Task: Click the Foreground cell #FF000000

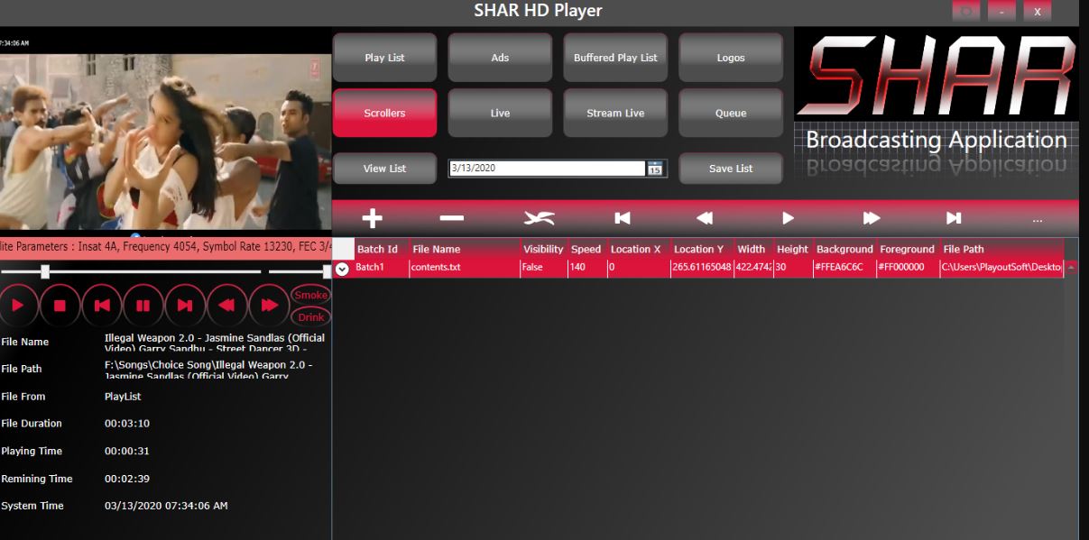Action: click(x=908, y=268)
